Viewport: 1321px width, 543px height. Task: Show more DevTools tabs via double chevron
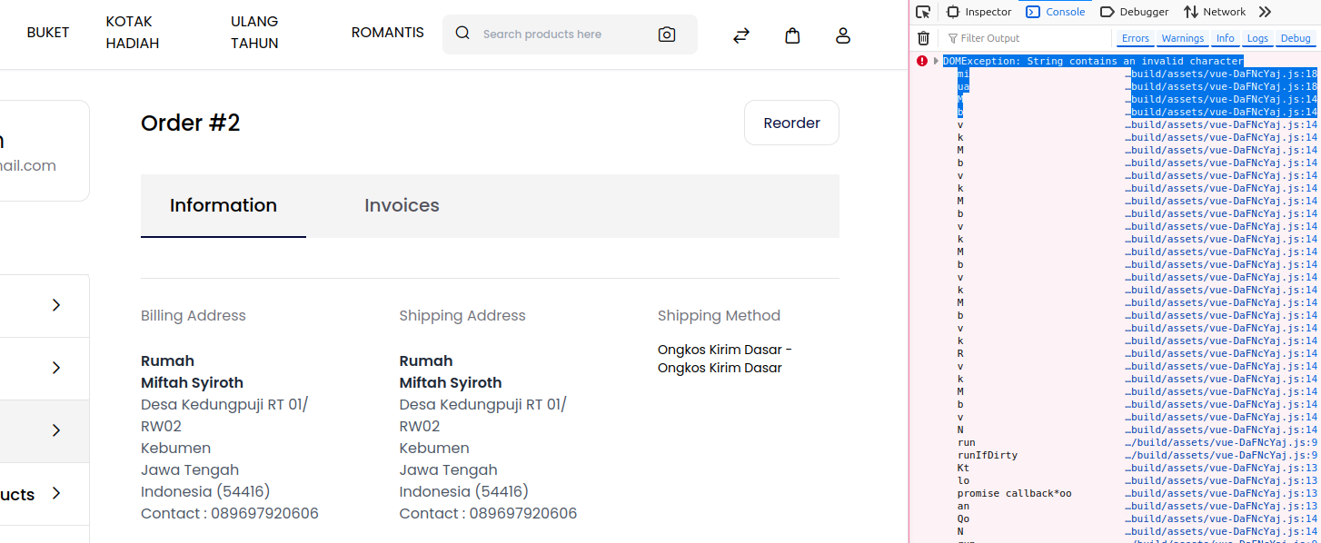[1265, 12]
